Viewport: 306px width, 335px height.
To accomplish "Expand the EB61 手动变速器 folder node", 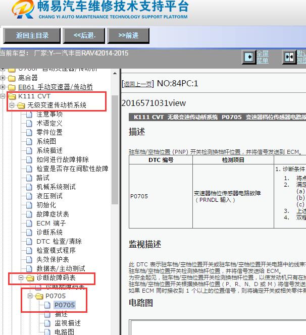I will point(3,87).
